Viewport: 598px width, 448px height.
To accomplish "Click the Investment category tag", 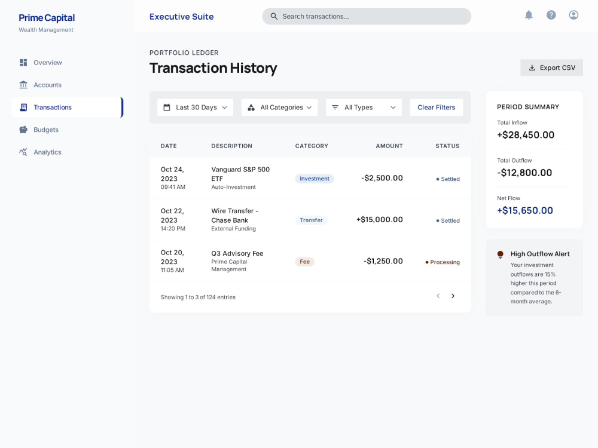I will 315,179.
